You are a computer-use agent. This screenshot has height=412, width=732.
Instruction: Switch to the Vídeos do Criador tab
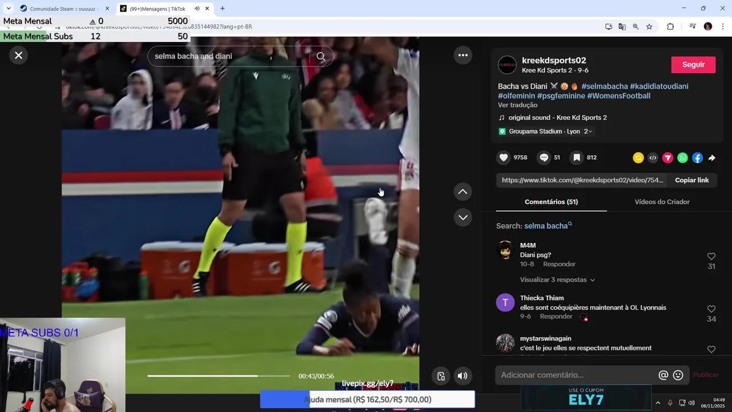[x=662, y=201]
